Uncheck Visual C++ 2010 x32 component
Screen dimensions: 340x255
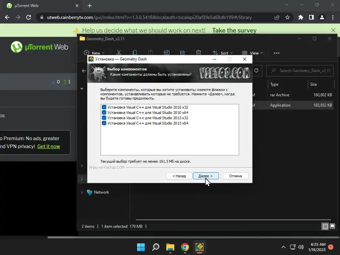point(104,107)
